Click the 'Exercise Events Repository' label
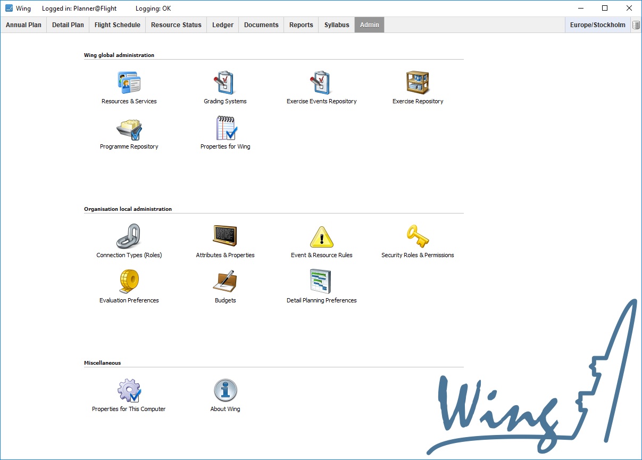Image resolution: width=642 pixels, height=460 pixels. pos(322,101)
